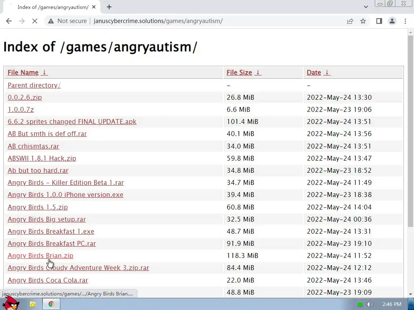Click the date 2022-May-24 00:36
The width and height of the screenshot is (414, 310).
(339, 219)
